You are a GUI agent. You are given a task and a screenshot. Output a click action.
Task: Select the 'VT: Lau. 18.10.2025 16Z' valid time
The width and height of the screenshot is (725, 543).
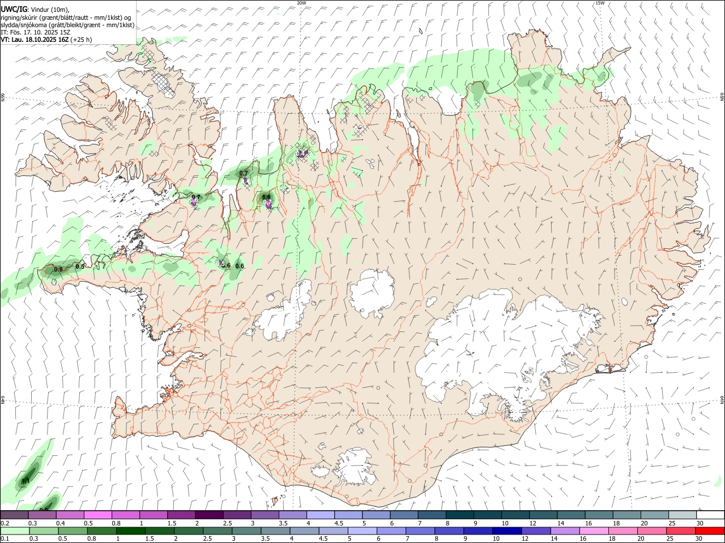tap(35, 40)
